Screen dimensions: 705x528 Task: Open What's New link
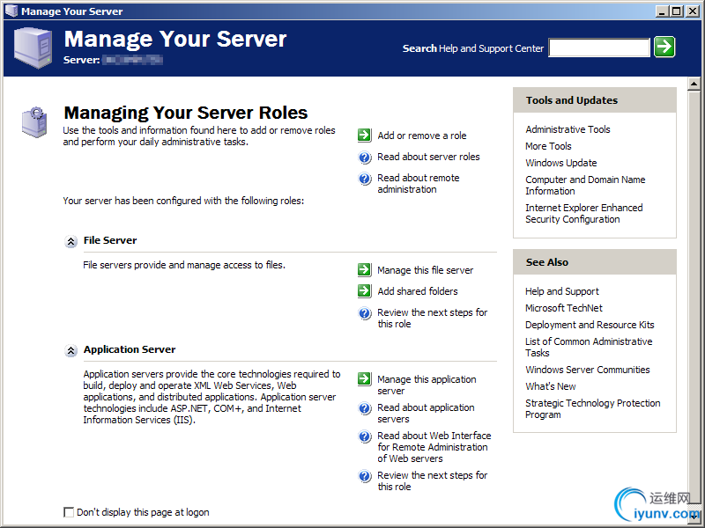pos(550,386)
